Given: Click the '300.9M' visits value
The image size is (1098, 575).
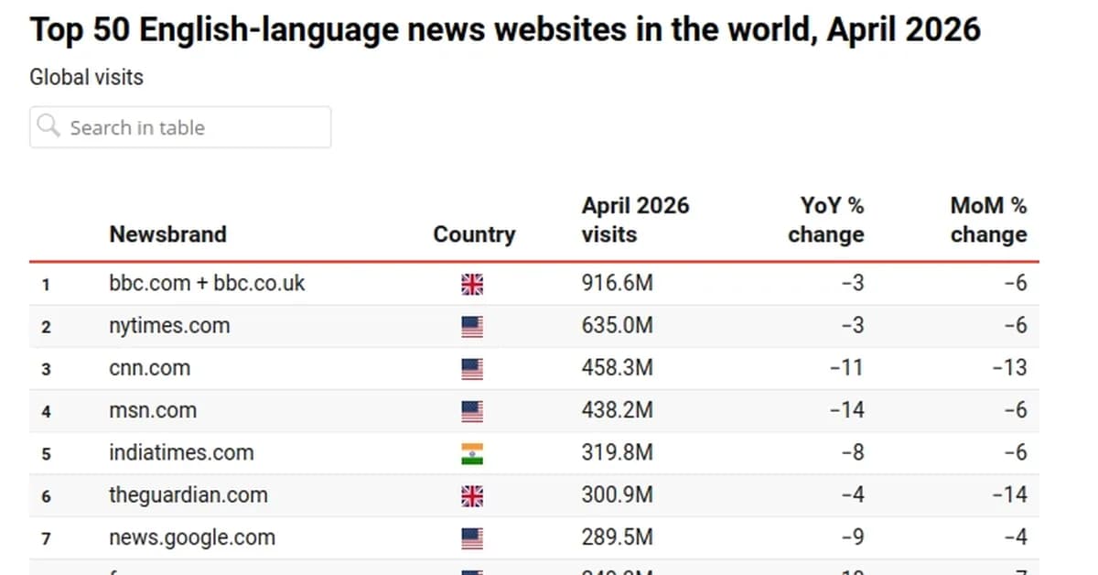Looking at the screenshot, I should click(x=618, y=495).
